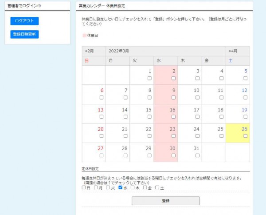Check the checkbox for March 5

245,78
